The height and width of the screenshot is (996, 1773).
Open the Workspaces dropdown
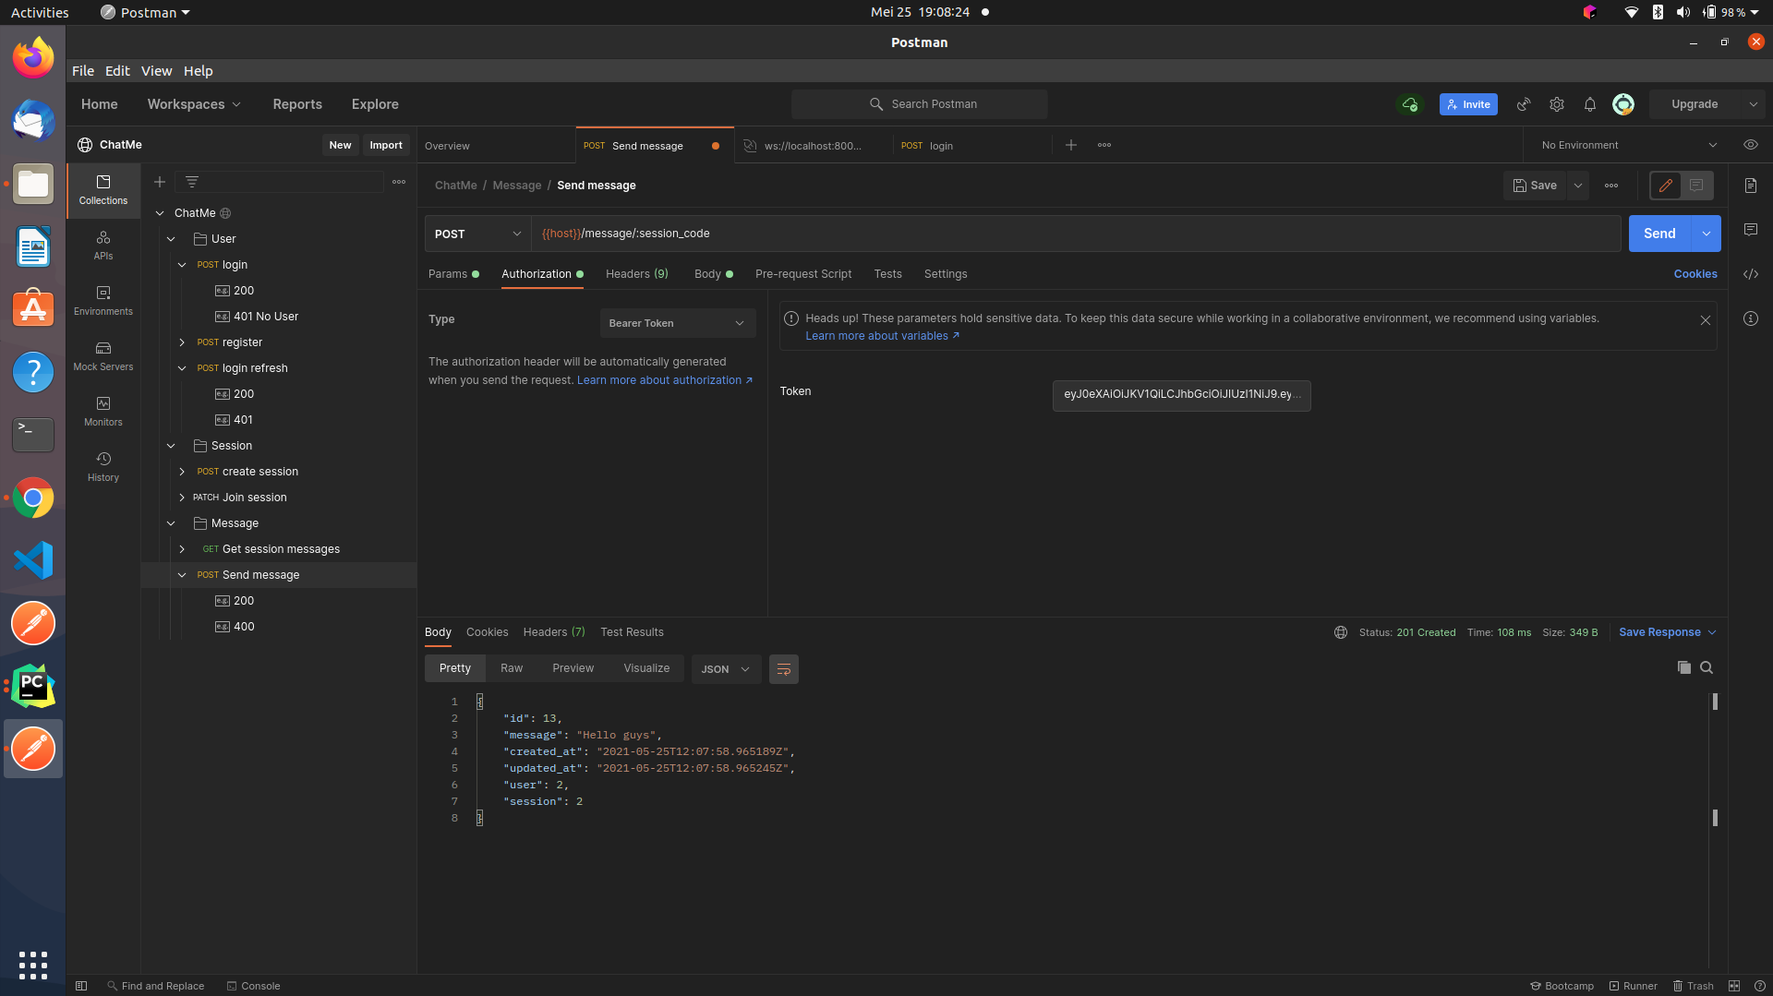pos(194,104)
